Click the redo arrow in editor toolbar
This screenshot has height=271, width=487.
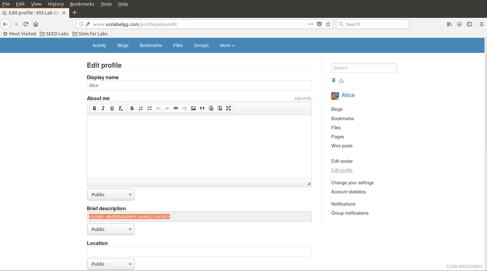pos(167,108)
